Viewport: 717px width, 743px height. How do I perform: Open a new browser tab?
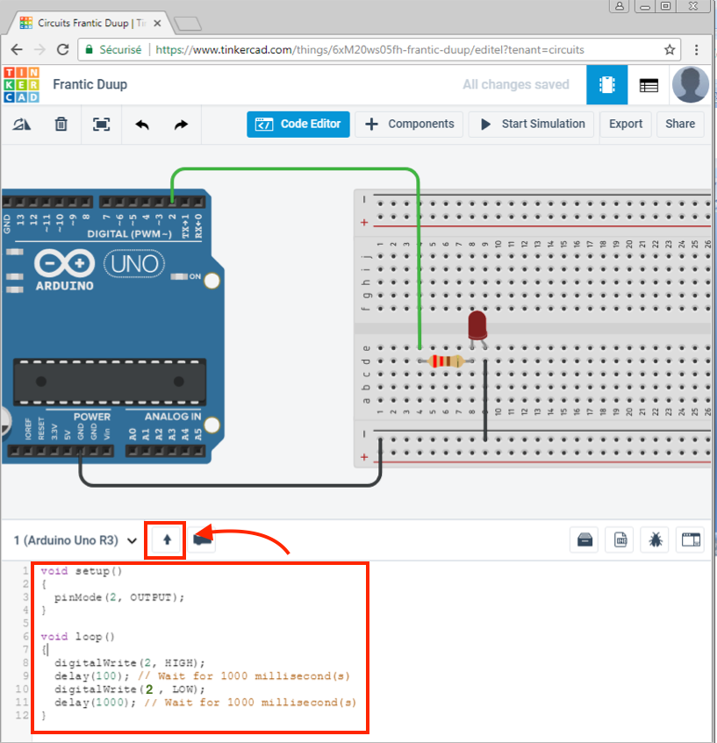click(188, 24)
